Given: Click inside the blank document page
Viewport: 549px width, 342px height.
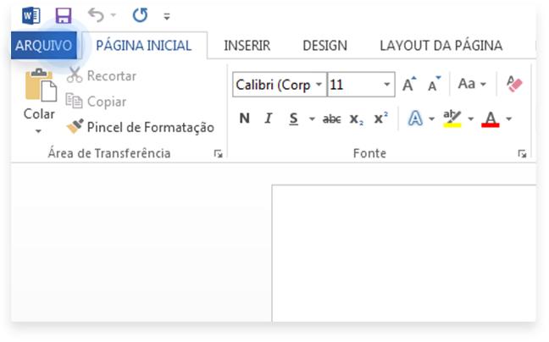Looking at the screenshot, I should 404,253.
